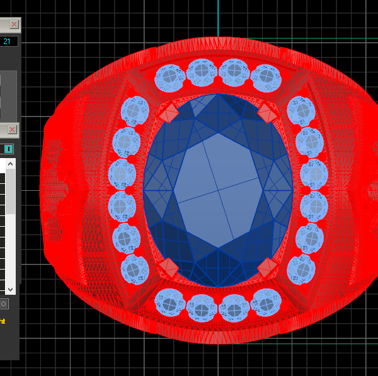This screenshot has height=376, width=378.
Task: Select the top-right red prong
Action: pyautogui.click(x=266, y=113)
